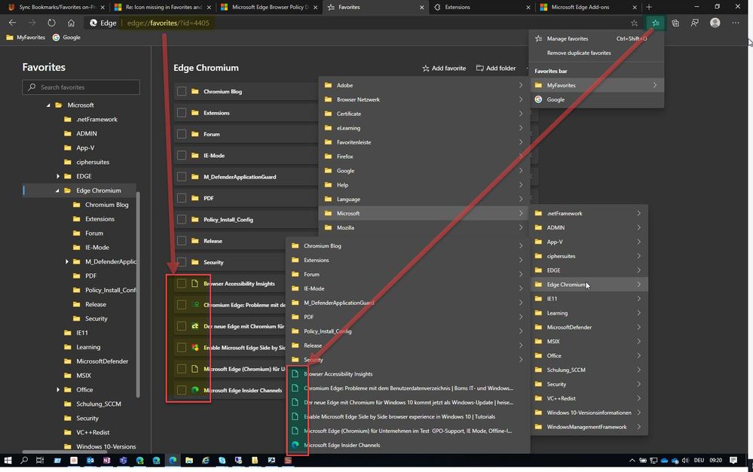Show hidden tray icons chevron

point(632,461)
